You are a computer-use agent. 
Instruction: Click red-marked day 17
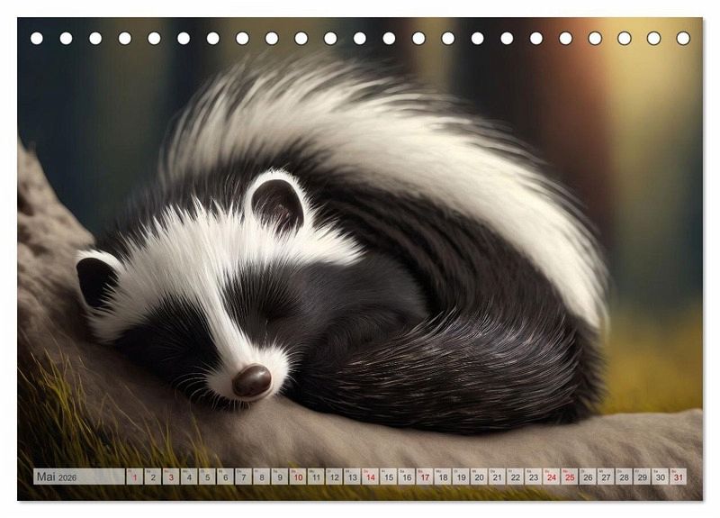(x=424, y=477)
